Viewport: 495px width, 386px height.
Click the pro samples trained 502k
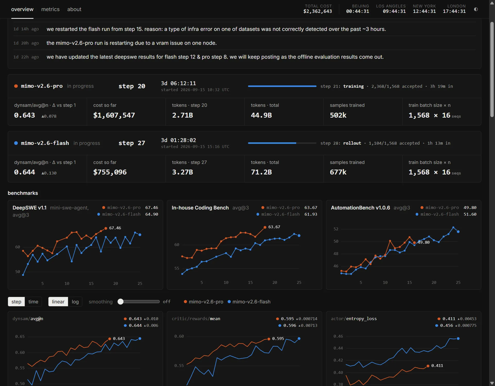click(x=338, y=115)
